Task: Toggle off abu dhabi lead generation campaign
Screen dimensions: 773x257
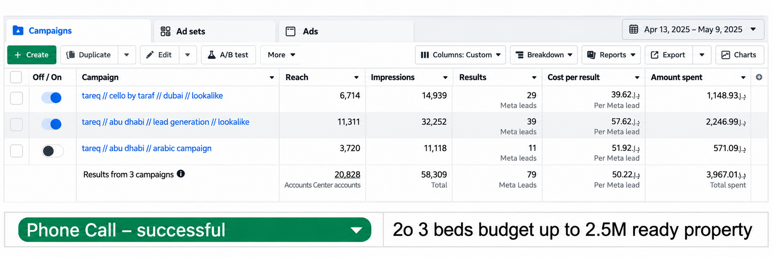Action: (52, 124)
